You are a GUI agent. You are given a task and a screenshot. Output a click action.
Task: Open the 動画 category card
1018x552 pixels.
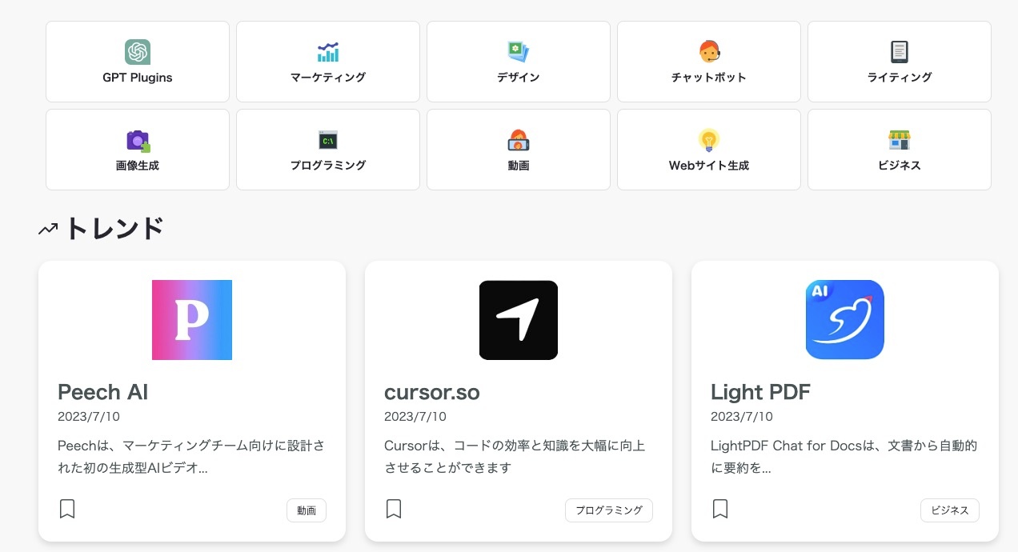click(519, 150)
